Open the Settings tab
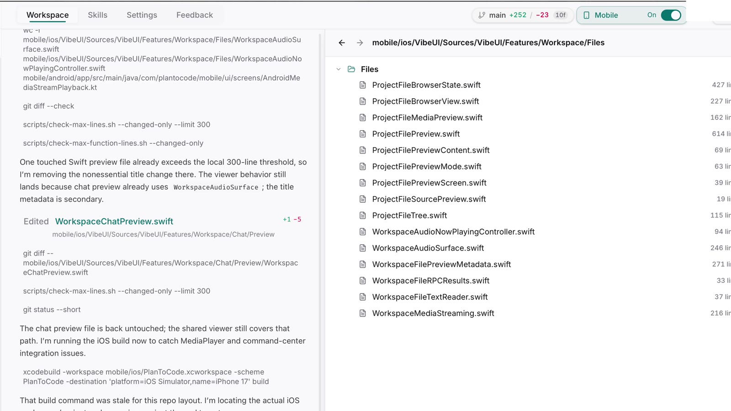Screen dimensions: 731x411 point(142,15)
